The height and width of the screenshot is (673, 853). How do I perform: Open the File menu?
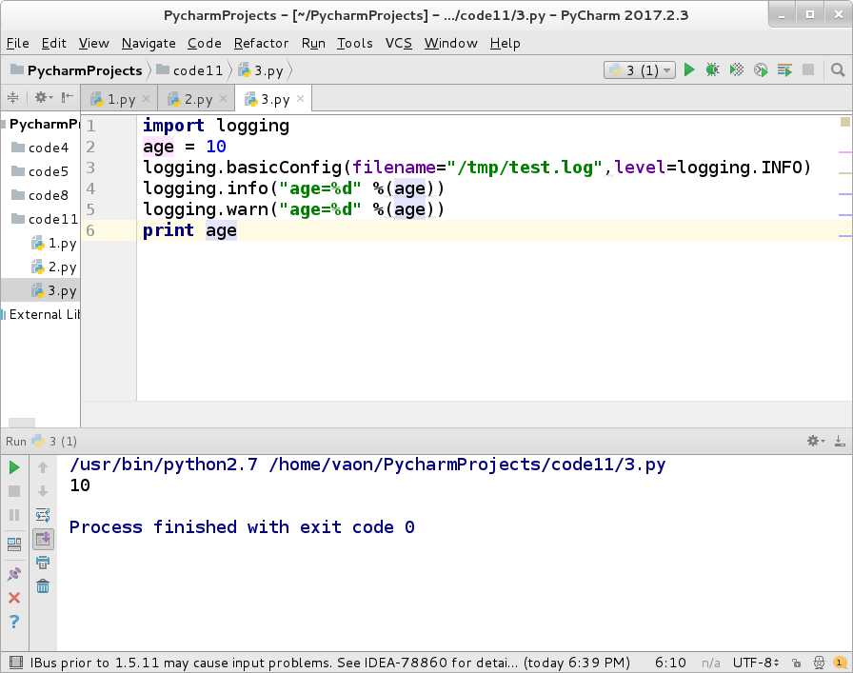click(17, 43)
